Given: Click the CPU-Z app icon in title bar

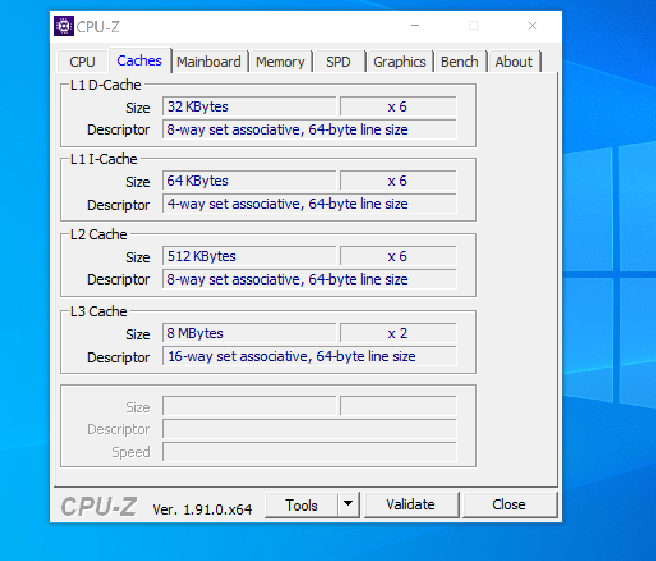Looking at the screenshot, I should [64, 26].
